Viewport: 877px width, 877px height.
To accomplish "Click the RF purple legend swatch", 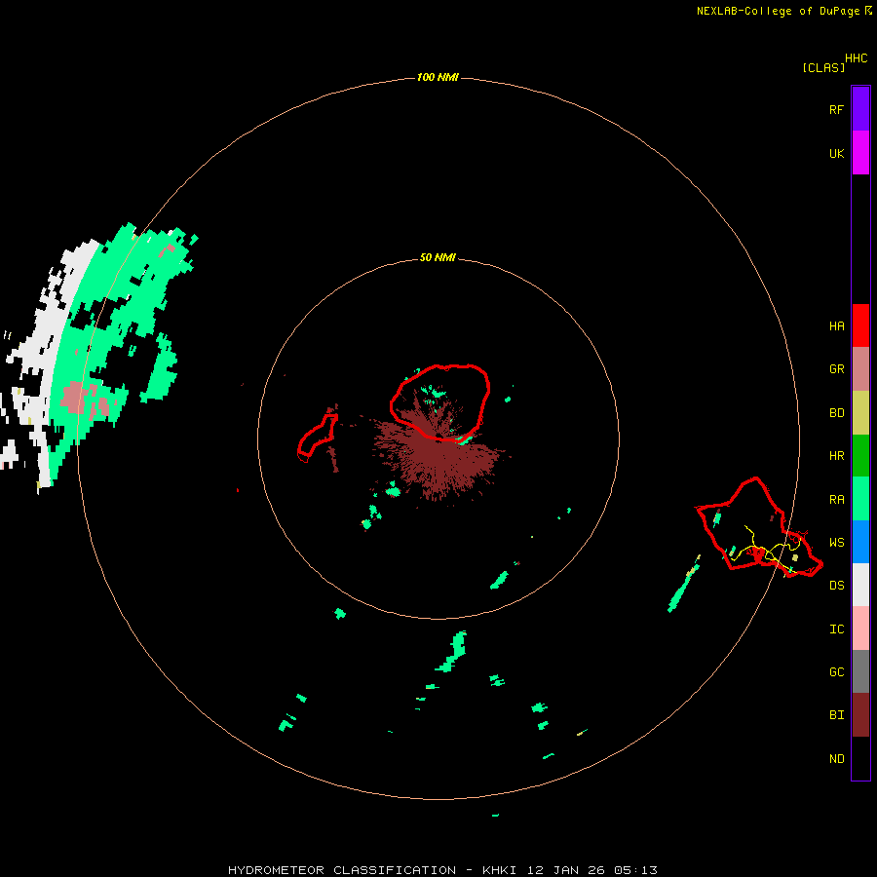I will [860, 109].
